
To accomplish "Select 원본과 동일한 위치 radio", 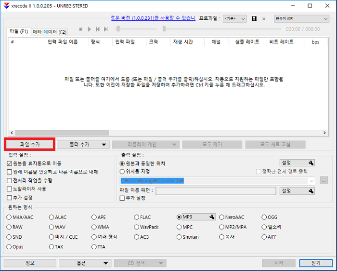I will click(x=122, y=163).
